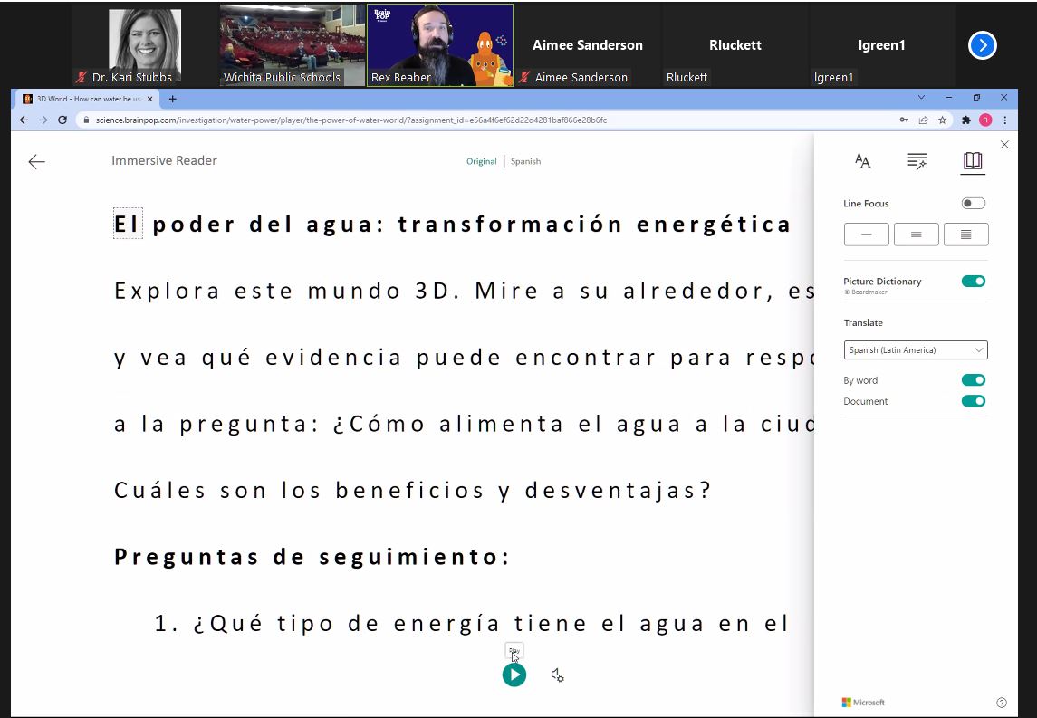Click the word 'seguimiento:' in heading
Image resolution: width=1037 pixels, height=718 pixels.
click(415, 557)
